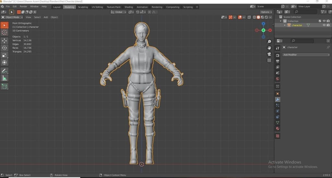Screen dimensions: 332x178
Task: Open the Object Mode dropdown
Action: coord(12,17)
